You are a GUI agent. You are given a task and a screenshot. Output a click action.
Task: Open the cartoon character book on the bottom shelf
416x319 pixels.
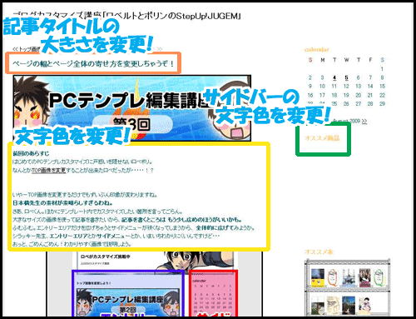[x=365, y=307]
